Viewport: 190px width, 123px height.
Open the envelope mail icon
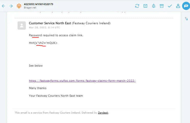point(145,6)
